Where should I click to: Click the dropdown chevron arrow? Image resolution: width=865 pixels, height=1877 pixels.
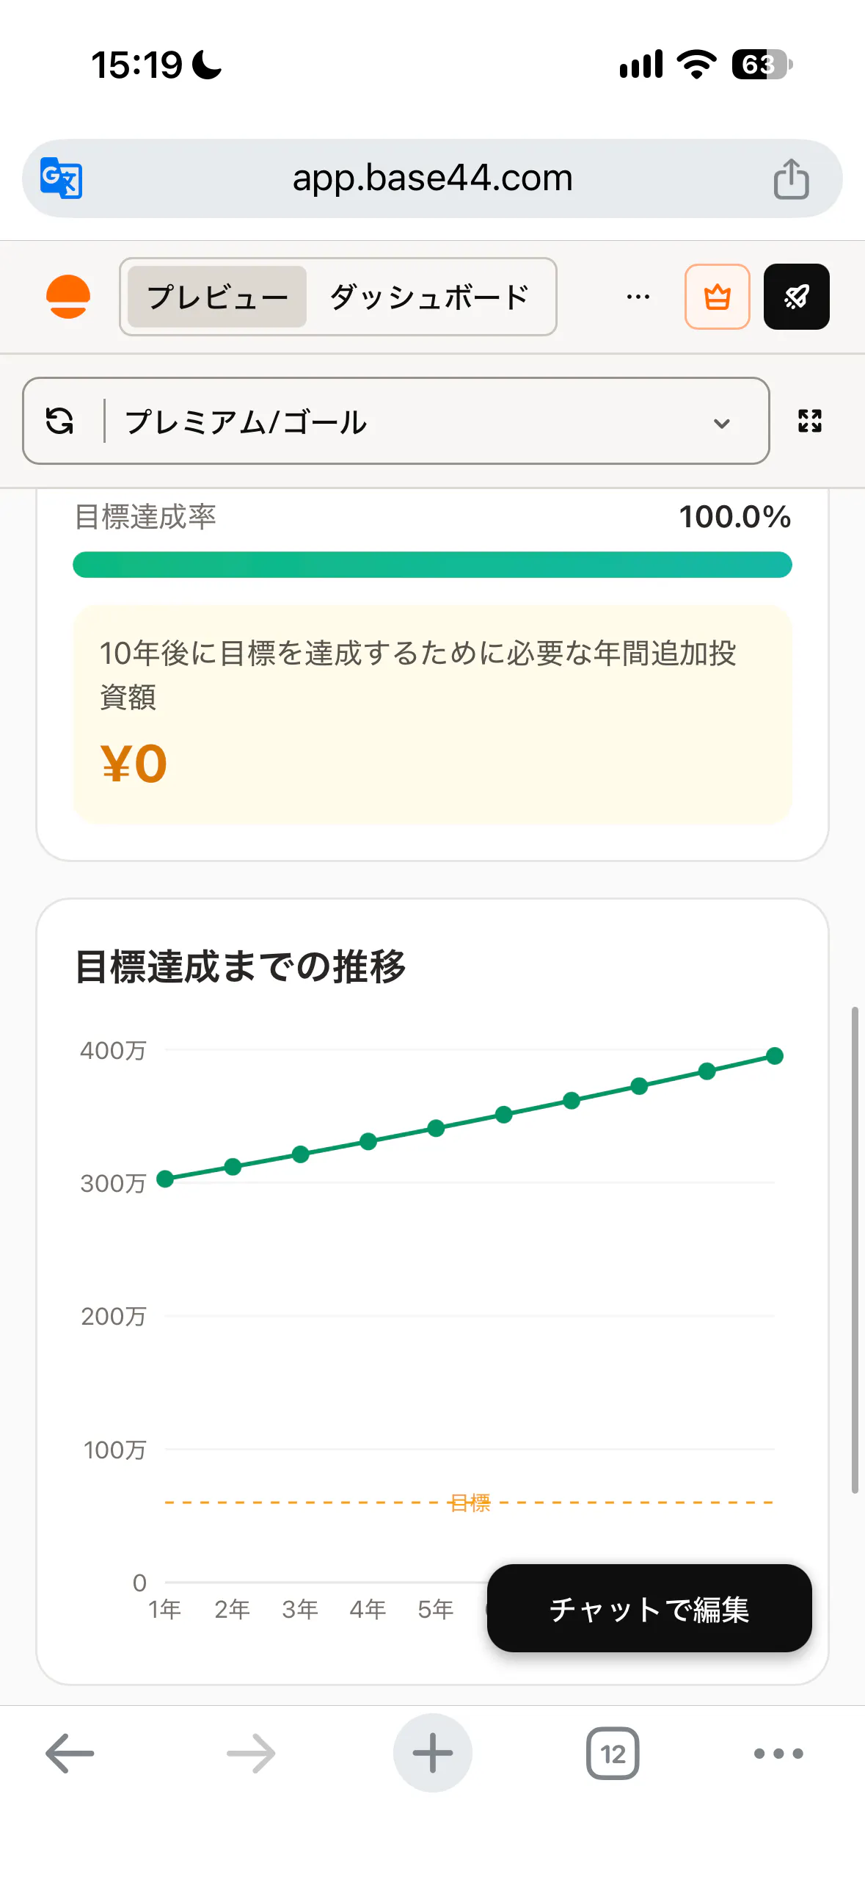pos(721,423)
